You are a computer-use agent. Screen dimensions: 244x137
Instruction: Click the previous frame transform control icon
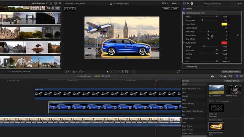66,9
